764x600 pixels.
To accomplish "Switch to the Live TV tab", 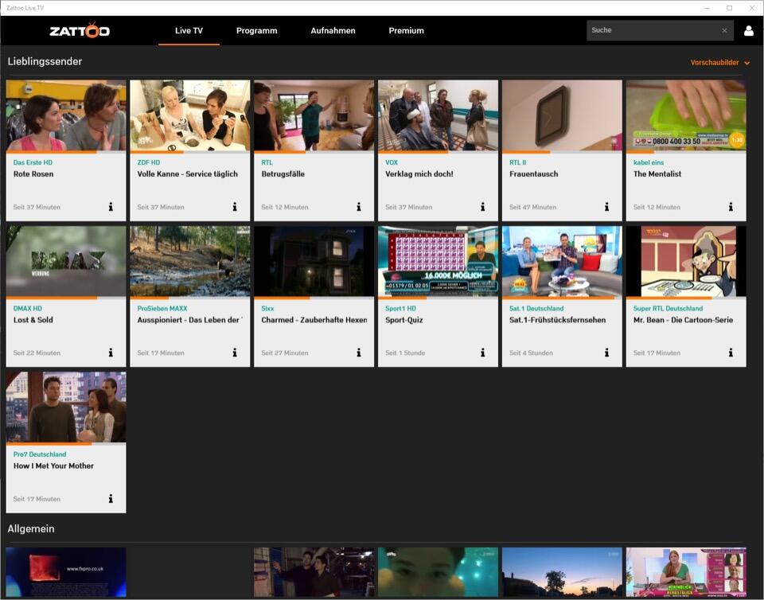I will [x=189, y=31].
